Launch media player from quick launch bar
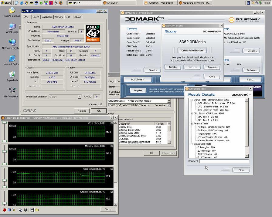This screenshot has height=217, width=272. [26, 3]
